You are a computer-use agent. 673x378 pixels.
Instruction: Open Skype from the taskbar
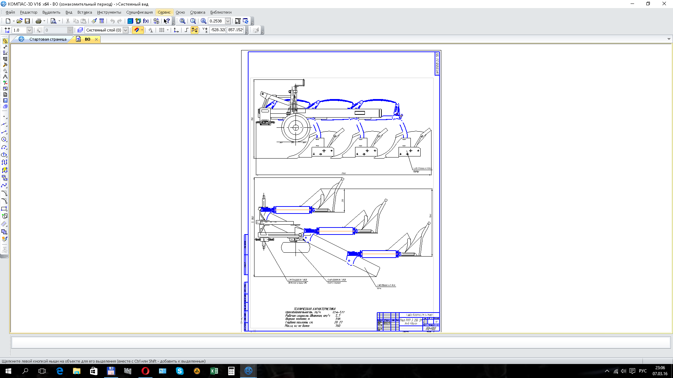click(179, 371)
